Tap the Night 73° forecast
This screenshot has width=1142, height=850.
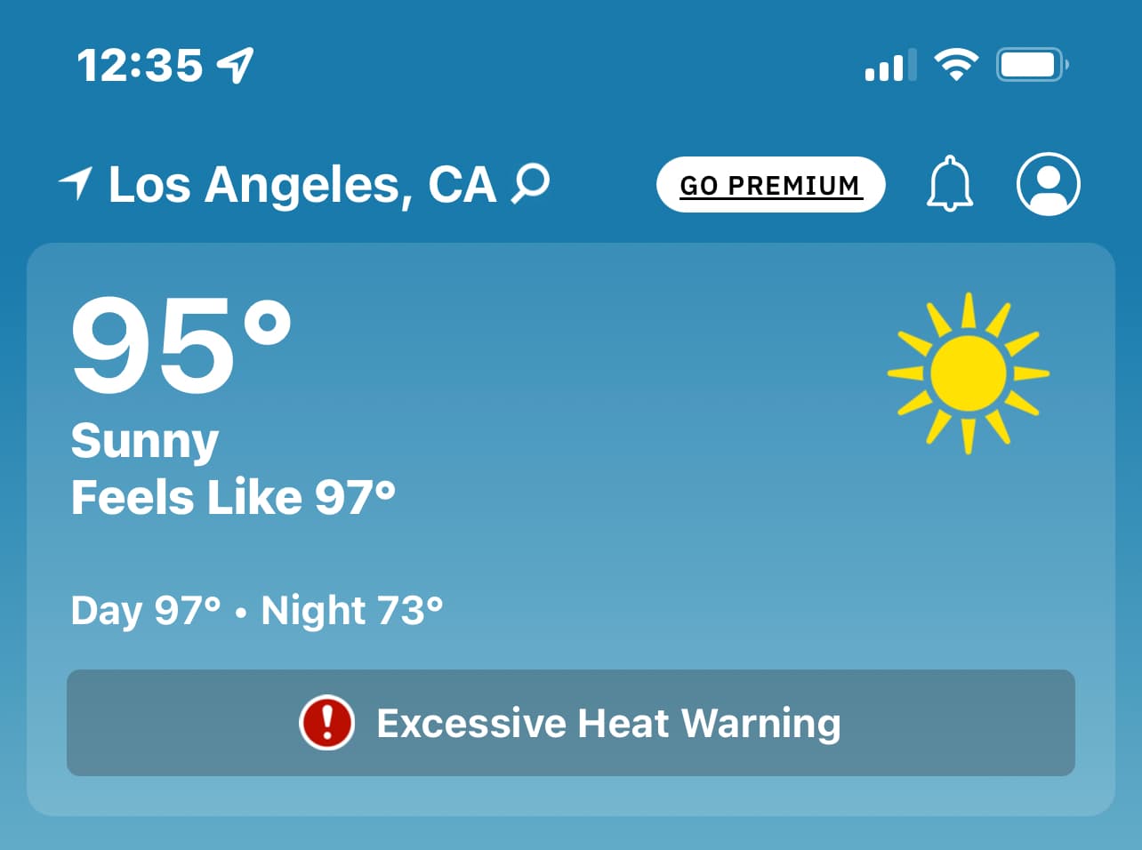click(352, 610)
